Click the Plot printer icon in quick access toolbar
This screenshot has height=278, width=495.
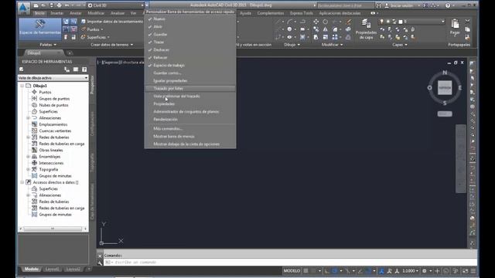pos(59,5)
